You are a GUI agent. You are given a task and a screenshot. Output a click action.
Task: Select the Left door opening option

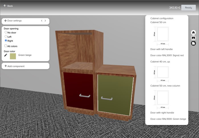click(6, 37)
